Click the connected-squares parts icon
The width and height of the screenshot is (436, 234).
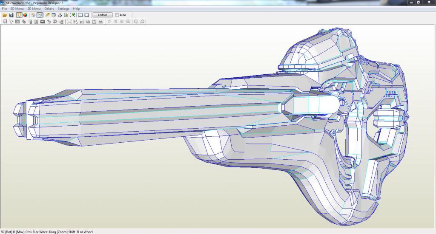coord(75,22)
